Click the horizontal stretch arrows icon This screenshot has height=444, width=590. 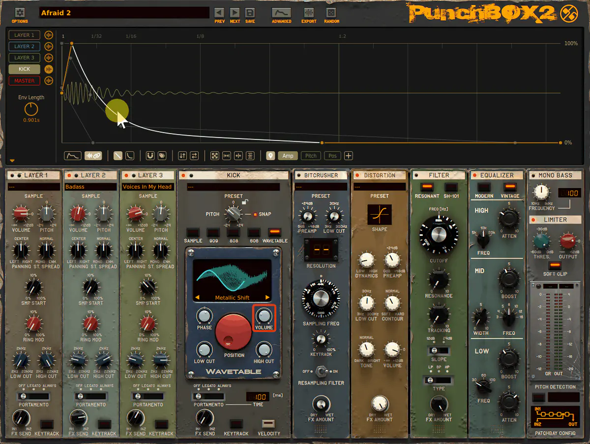pos(227,156)
